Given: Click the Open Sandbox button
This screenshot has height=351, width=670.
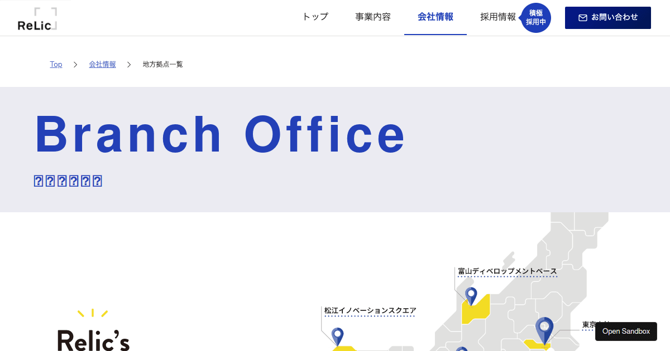Looking at the screenshot, I should tap(626, 331).
